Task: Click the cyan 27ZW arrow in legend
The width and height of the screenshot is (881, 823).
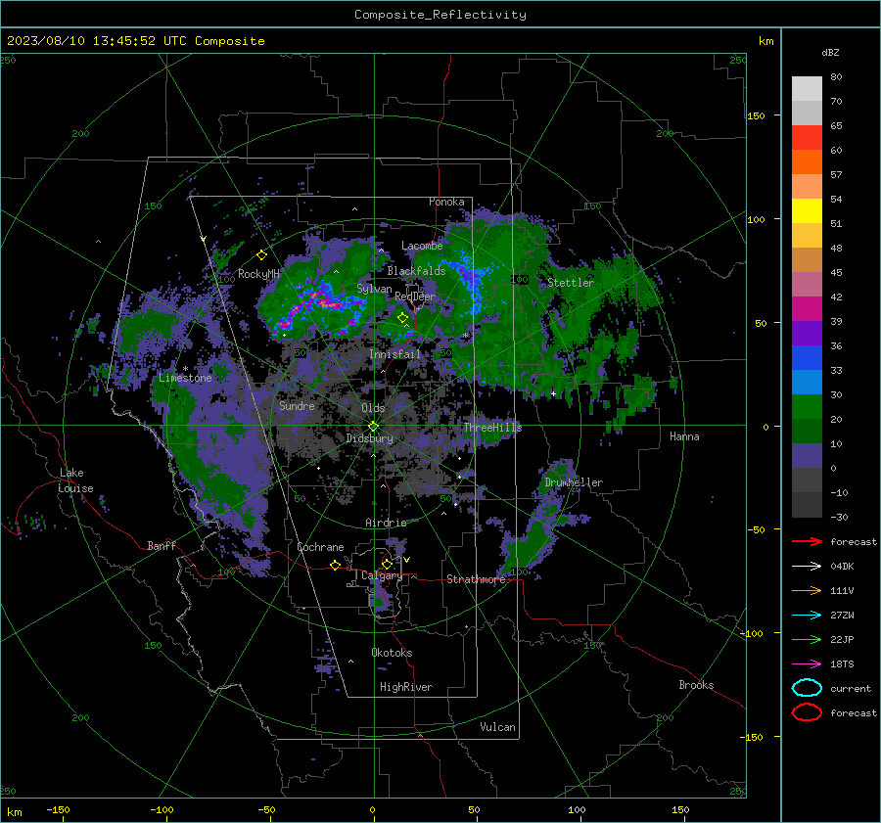Action: tap(807, 616)
